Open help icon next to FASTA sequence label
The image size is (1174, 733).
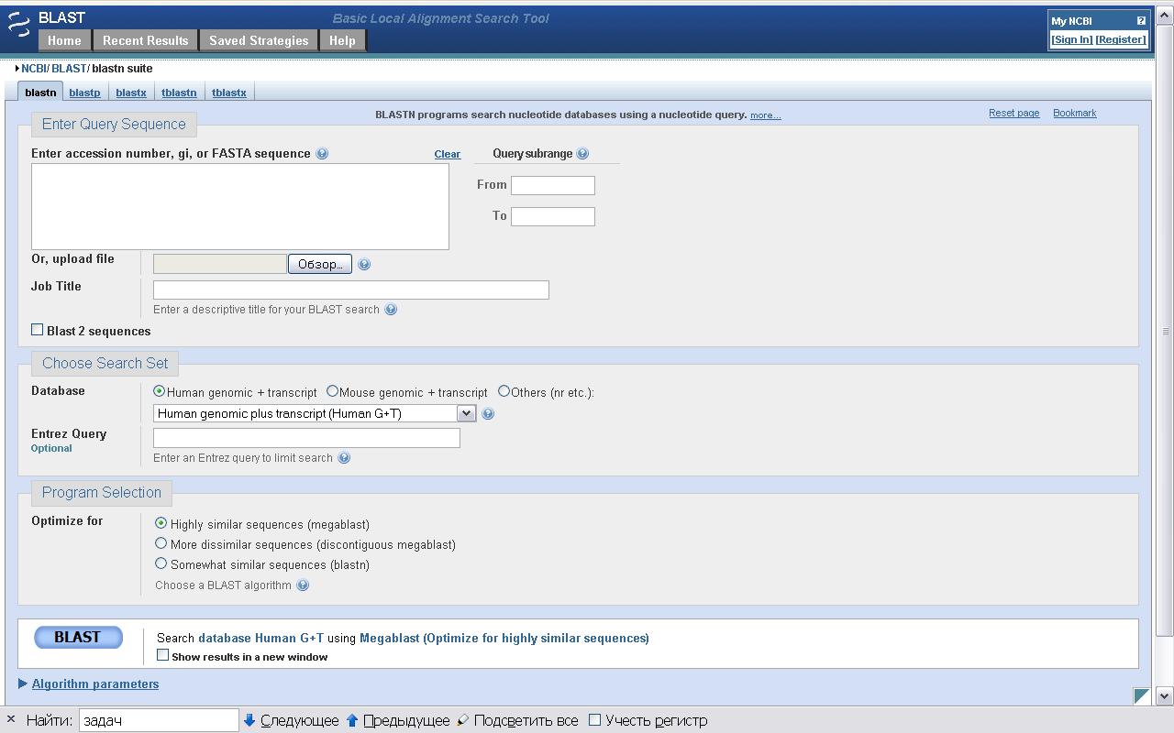tap(322, 154)
